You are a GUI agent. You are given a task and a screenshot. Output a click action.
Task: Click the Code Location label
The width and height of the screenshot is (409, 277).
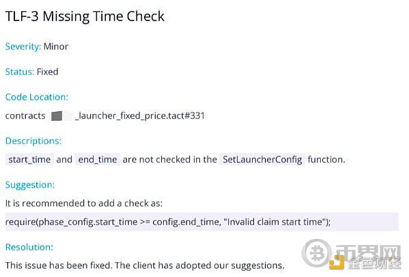pyautogui.click(x=36, y=97)
